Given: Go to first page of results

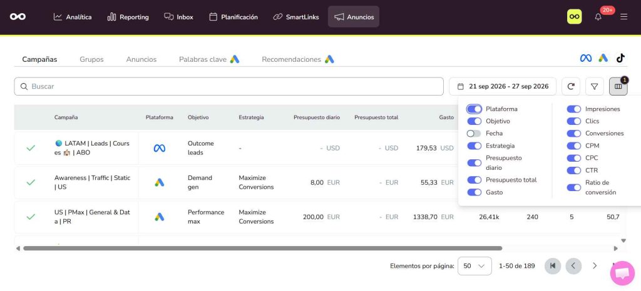Looking at the screenshot, I should [553, 266].
